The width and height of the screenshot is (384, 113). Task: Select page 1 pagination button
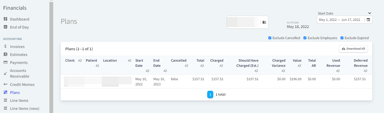(210, 94)
